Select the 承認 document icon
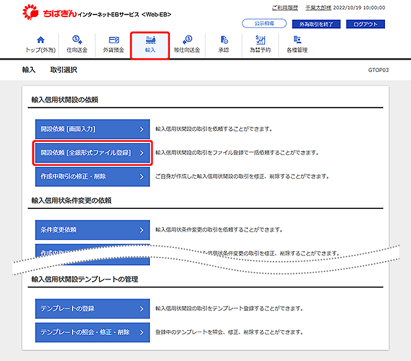The width and height of the screenshot is (411, 361). pos(224,40)
